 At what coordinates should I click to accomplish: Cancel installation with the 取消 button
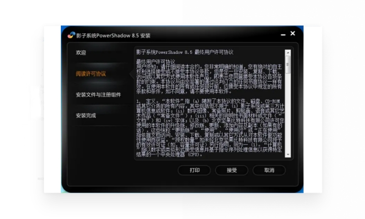pyautogui.click(x=269, y=170)
